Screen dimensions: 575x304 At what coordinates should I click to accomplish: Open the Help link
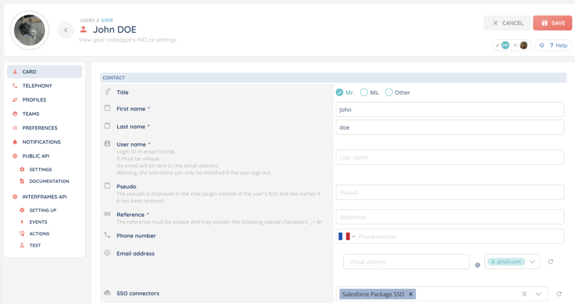tap(558, 45)
